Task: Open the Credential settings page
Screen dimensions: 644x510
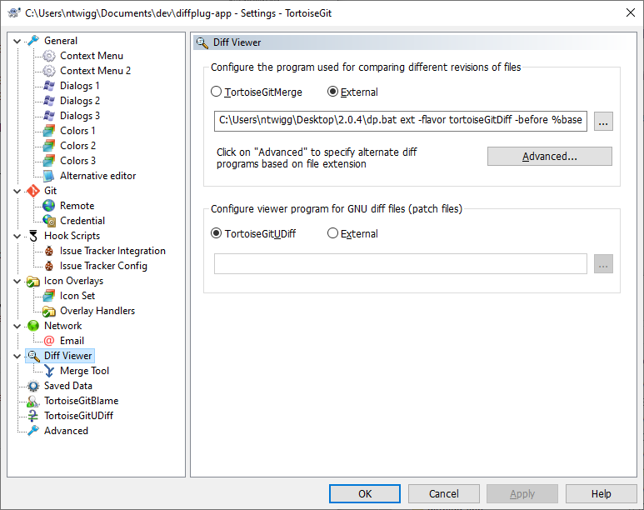Action: pyautogui.click(x=82, y=221)
